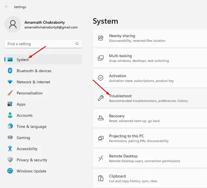Click 'Activation state, subscriptions, product key' text

[141, 81]
